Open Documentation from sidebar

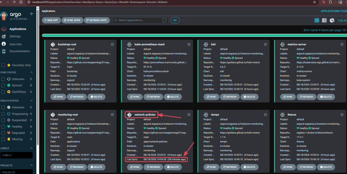[19, 51]
